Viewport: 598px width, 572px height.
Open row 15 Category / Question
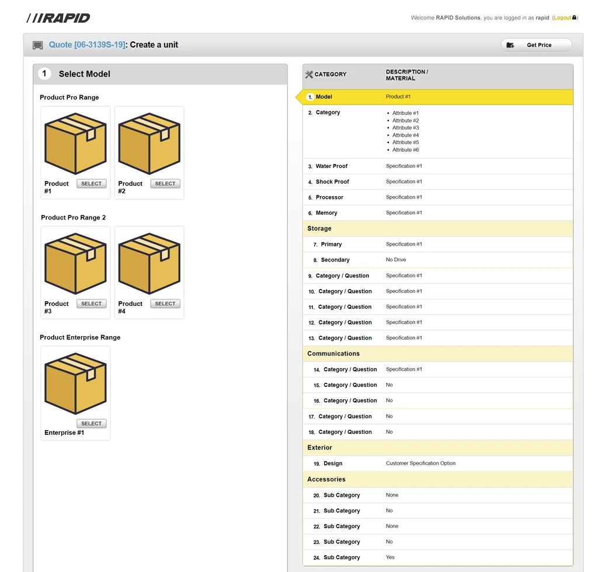pos(437,385)
